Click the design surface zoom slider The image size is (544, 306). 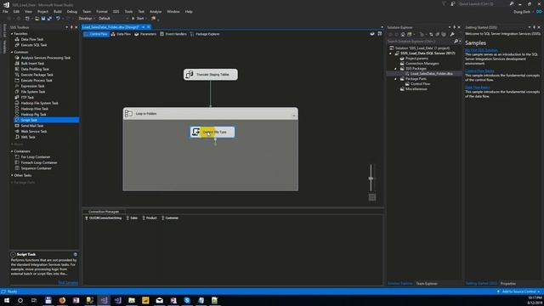[x=371, y=178]
